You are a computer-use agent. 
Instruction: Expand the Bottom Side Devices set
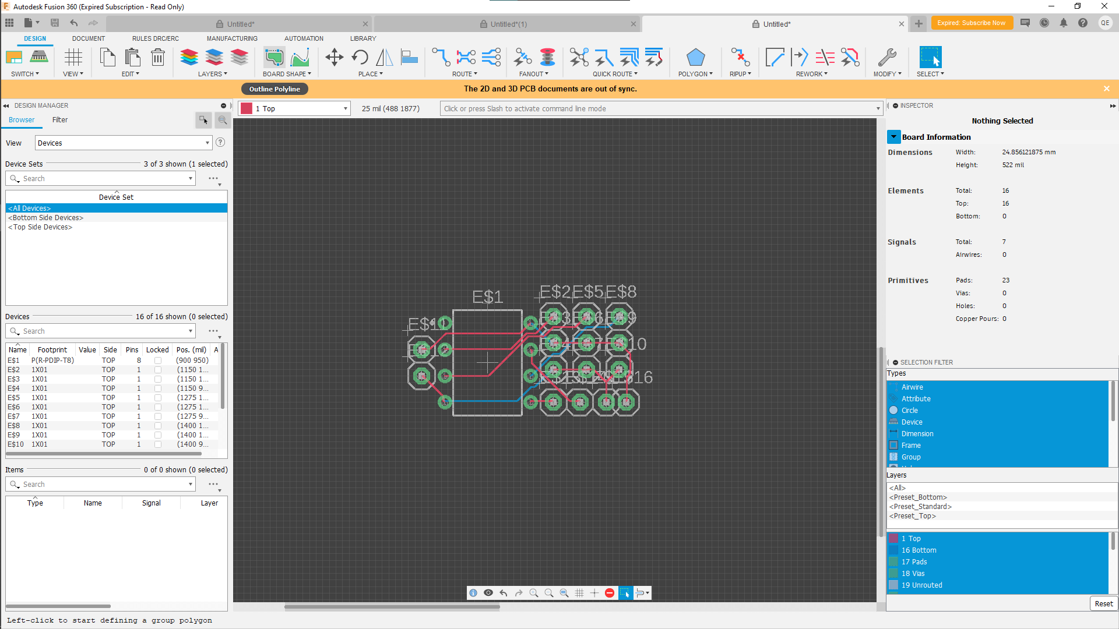[x=45, y=217]
